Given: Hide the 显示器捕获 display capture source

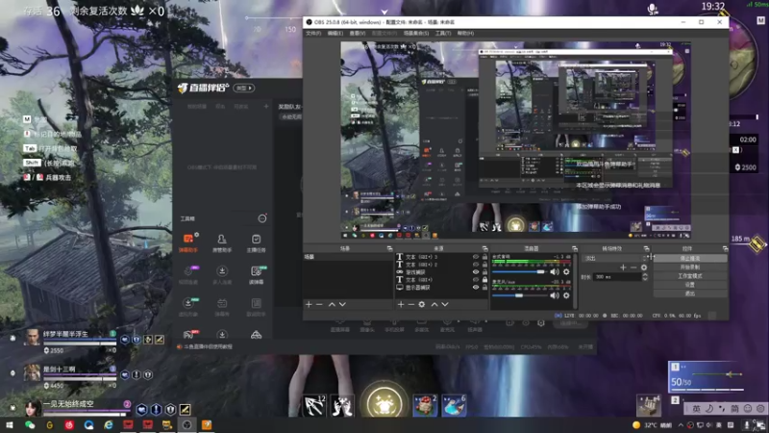Looking at the screenshot, I should (476, 287).
